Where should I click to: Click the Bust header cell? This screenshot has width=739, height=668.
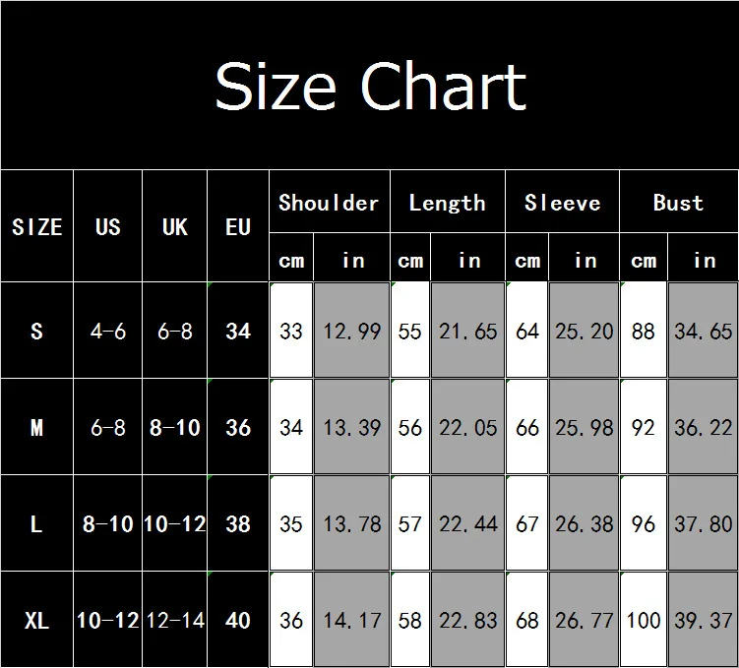[678, 203]
